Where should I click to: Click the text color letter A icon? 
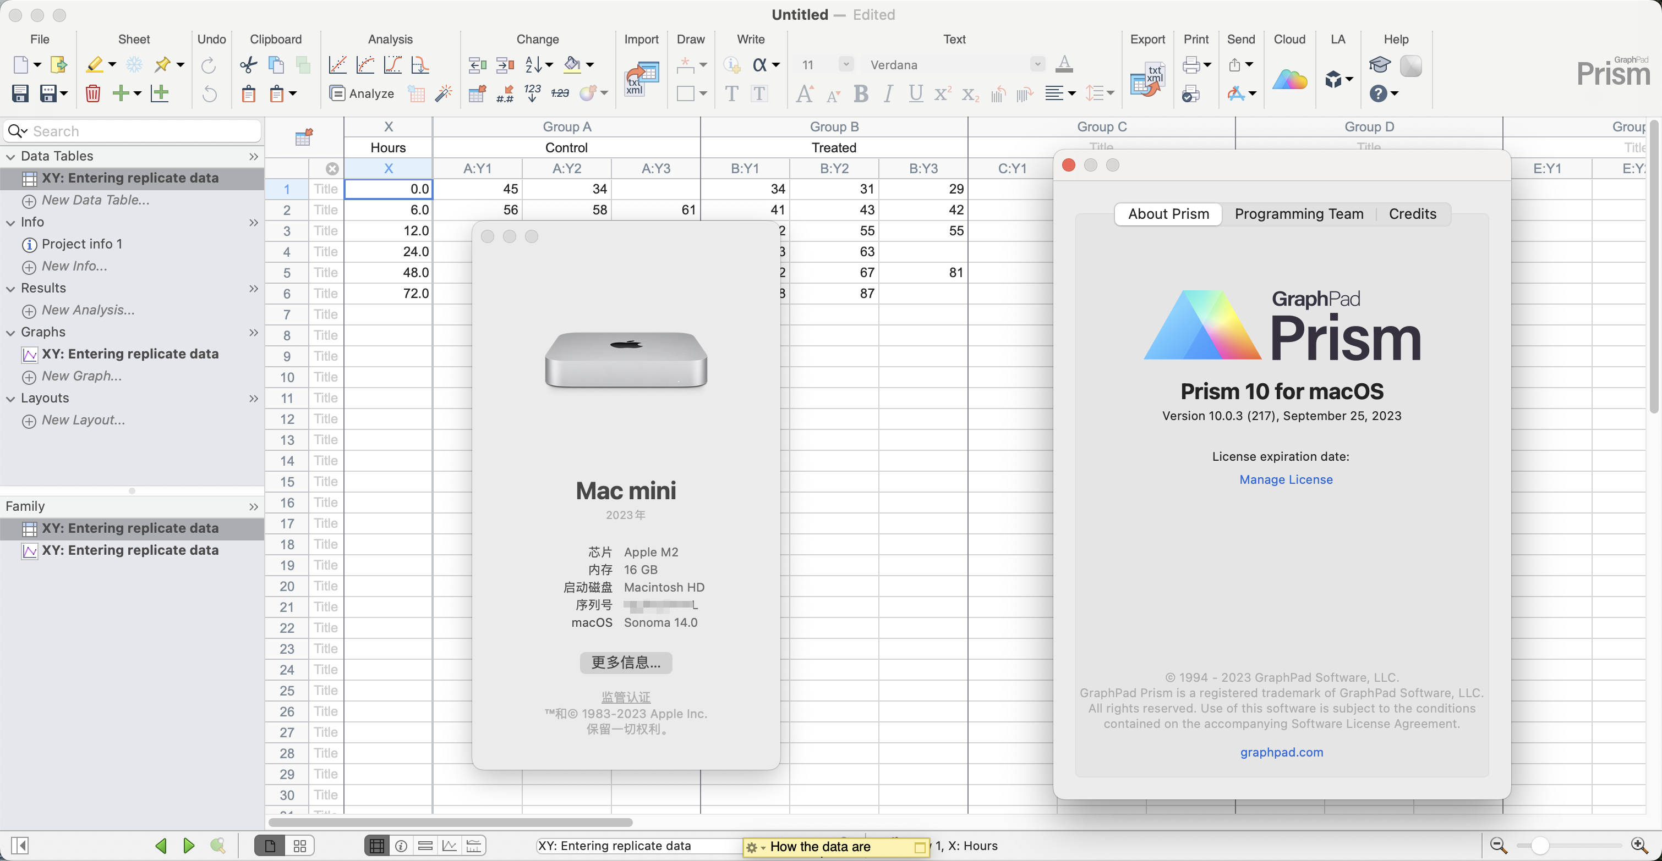(1064, 64)
